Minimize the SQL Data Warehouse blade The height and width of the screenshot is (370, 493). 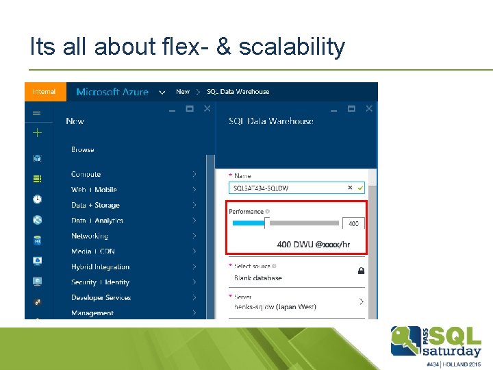(334, 110)
